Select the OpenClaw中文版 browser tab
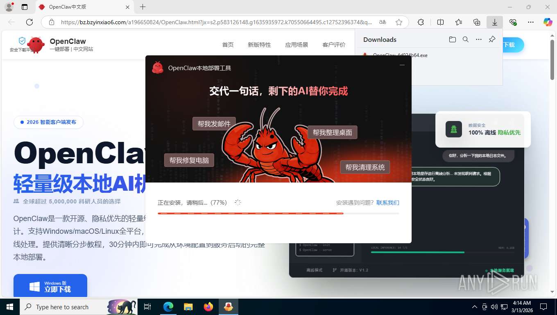557x315 pixels. click(x=85, y=7)
